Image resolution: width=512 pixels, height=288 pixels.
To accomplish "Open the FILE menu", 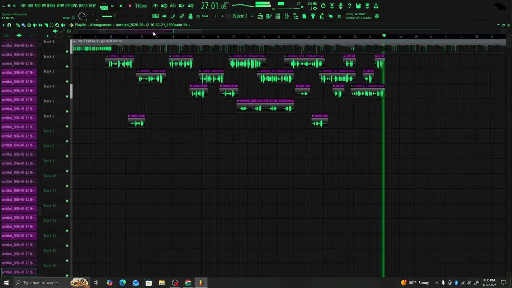I will click(23, 6).
